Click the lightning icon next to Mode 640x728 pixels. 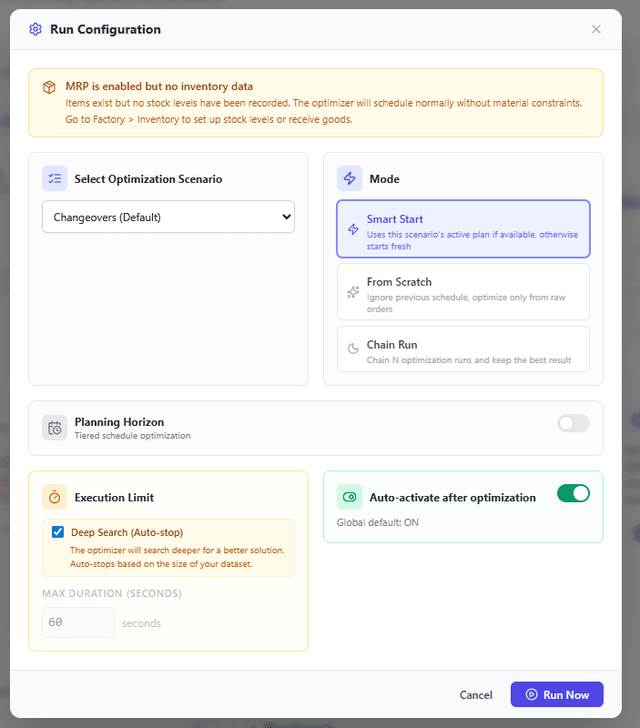[350, 178]
